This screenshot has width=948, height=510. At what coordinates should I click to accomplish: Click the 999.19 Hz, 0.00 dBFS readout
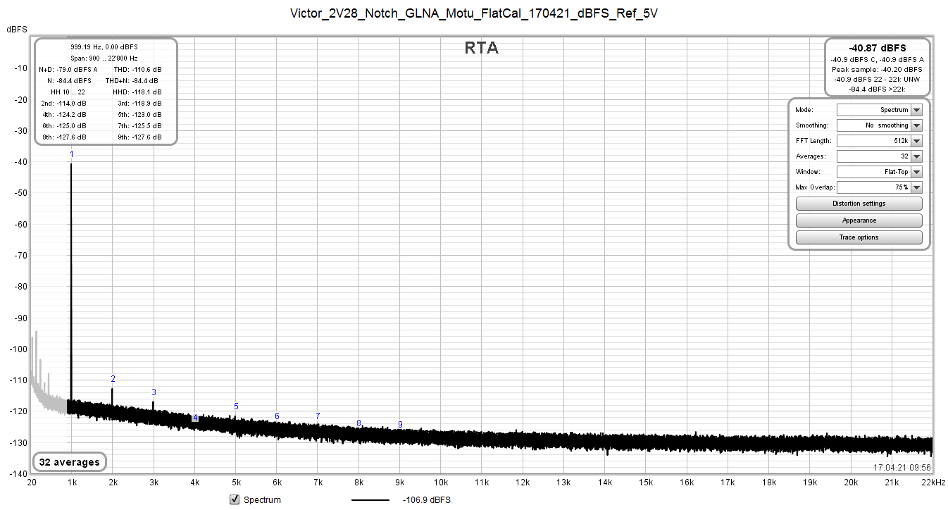(104, 47)
